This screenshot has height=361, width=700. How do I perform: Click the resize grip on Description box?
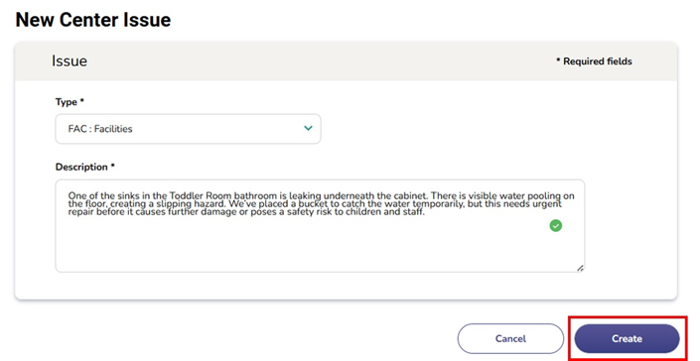[x=580, y=268]
